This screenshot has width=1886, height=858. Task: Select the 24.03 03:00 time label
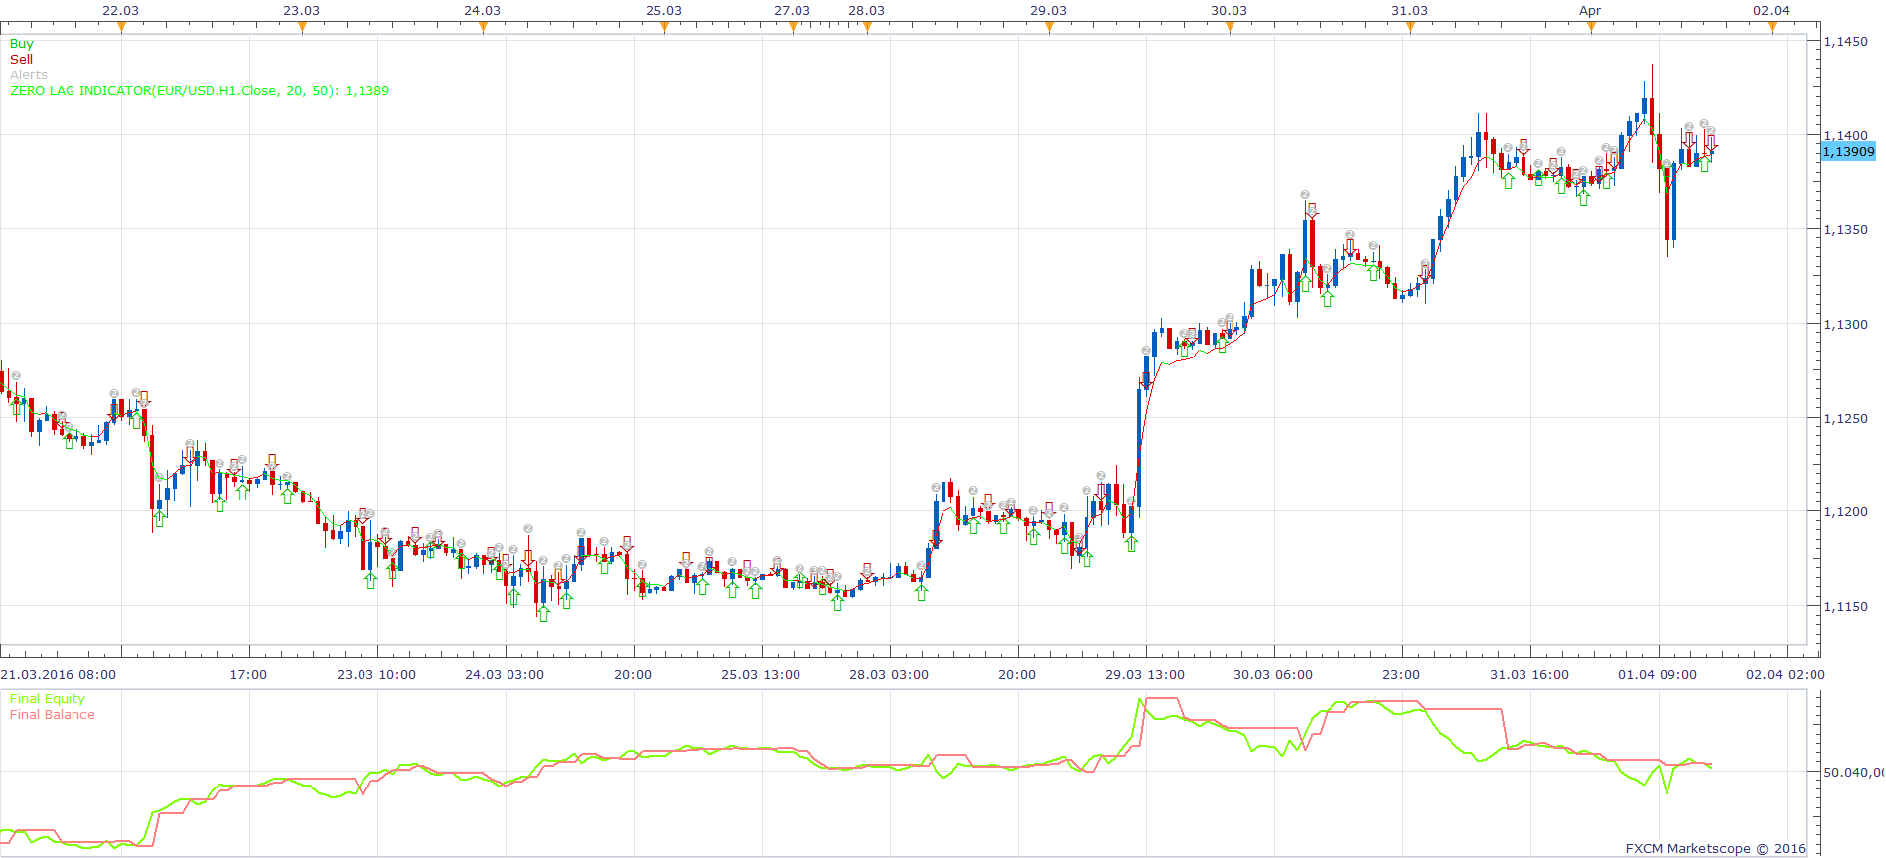(505, 675)
